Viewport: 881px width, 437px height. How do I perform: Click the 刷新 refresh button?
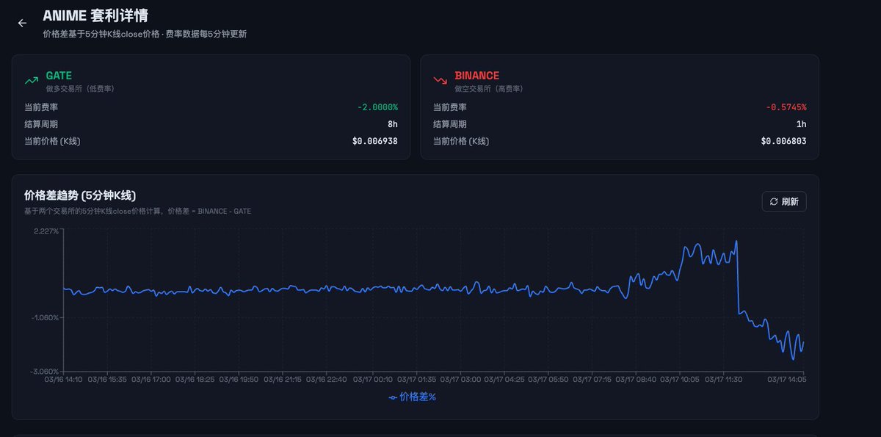click(784, 201)
